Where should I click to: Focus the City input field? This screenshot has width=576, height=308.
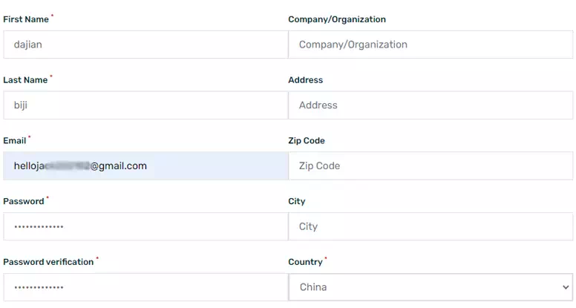(x=431, y=226)
